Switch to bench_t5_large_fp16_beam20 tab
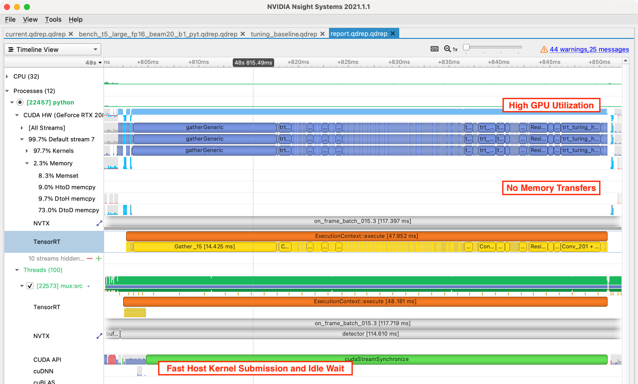This screenshot has width=638, height=384. [158, 34]
